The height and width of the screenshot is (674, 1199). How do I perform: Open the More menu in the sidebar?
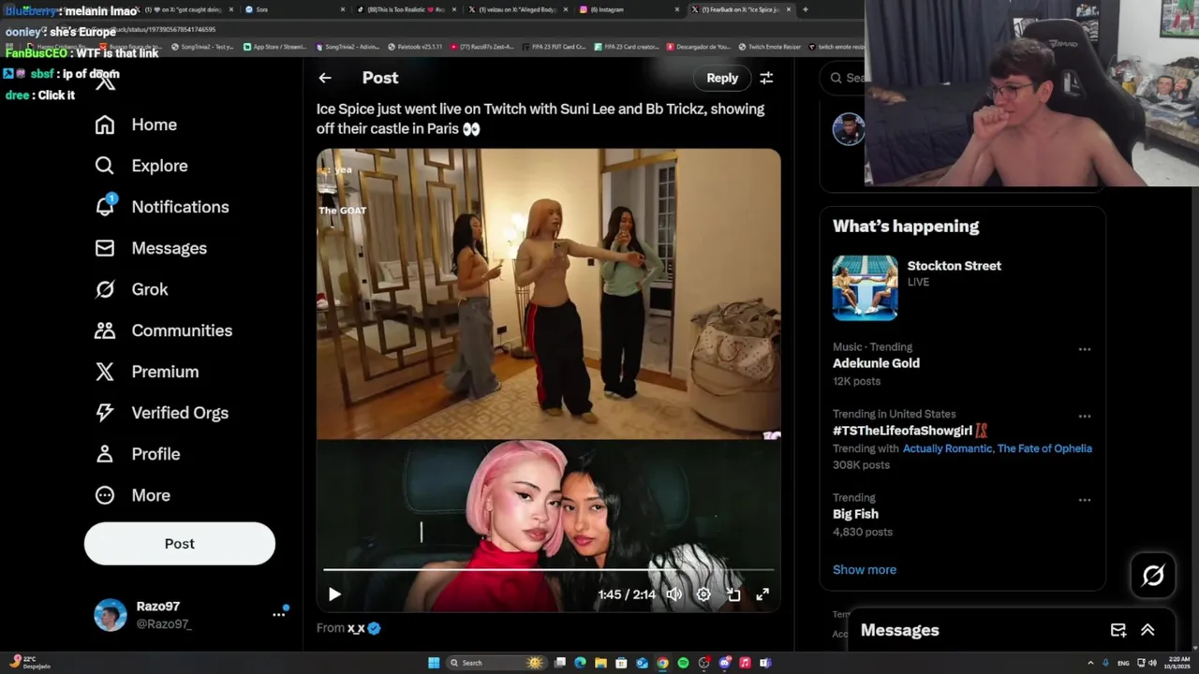(x=133, y=495)
